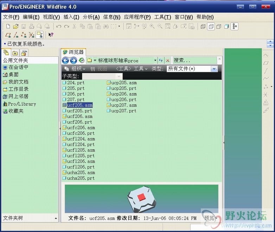The image size is (275, 232).
Task: Click the bearing model preview thumbnail
Action: [x=142, y=199]
